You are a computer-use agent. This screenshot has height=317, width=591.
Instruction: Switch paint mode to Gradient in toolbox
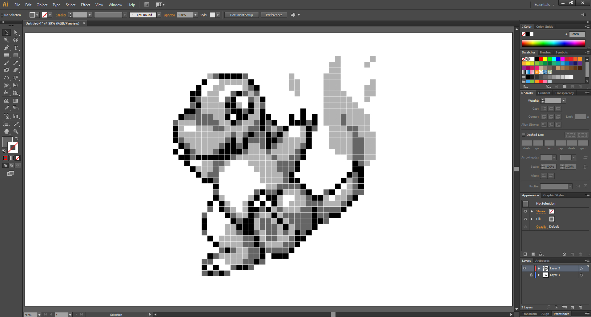pyautogui.click(x=11, y=158)
